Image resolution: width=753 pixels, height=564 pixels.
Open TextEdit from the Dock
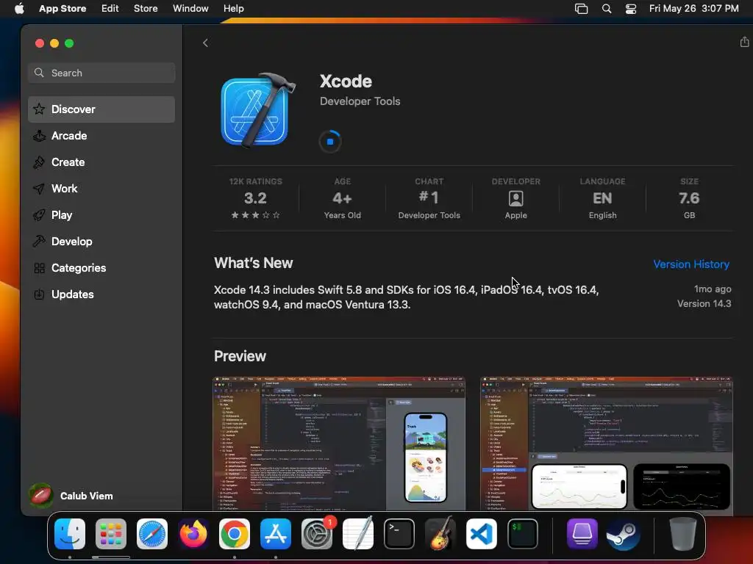tap(358, 534)
